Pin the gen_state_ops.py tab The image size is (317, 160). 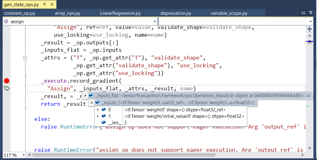pos(45,4)
